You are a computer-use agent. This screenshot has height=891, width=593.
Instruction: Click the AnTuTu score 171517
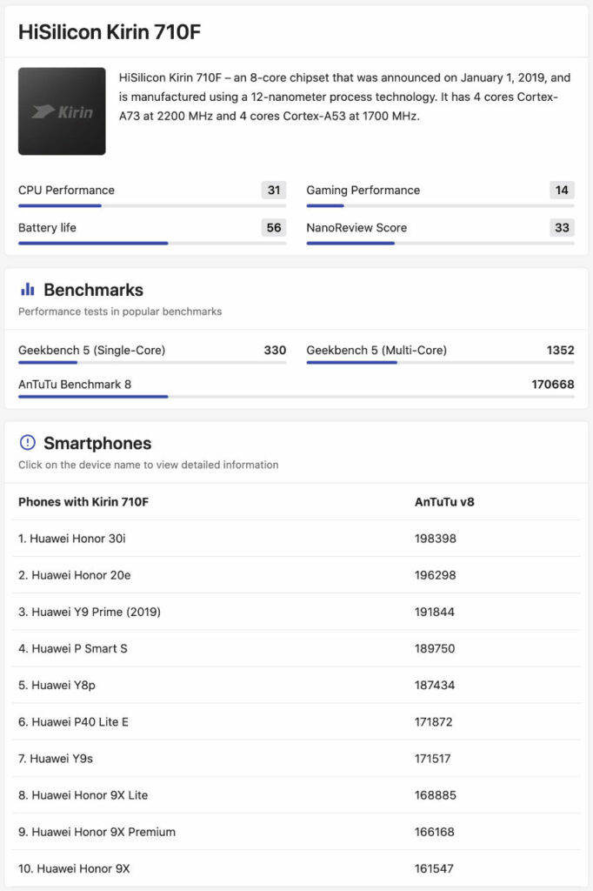pyautogui.click(x=432, y=759)
